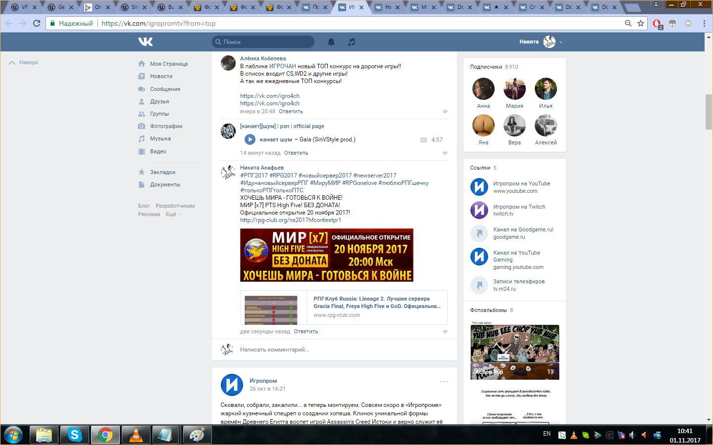The width and height of the screenshot is (713, 445).
Task: Open VLC media player from the taskbar
Action: 136,435
